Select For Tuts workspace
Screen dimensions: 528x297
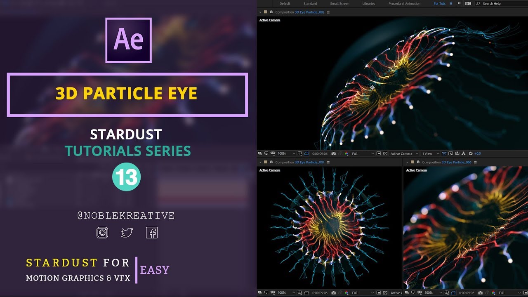tap(440, 4)
